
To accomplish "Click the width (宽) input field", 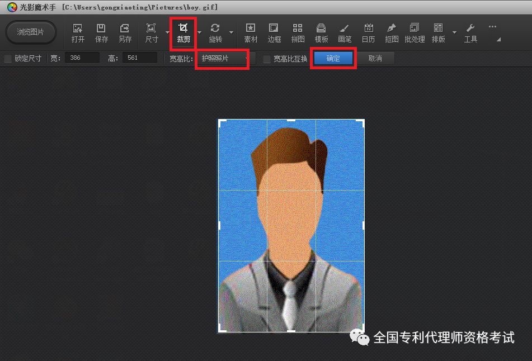I will (82, 58).
